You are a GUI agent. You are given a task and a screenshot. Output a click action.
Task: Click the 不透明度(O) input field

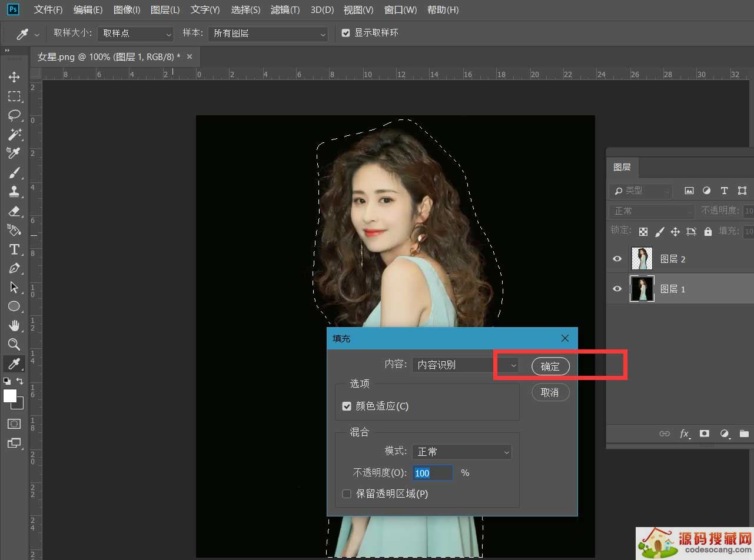pos(433,473)
